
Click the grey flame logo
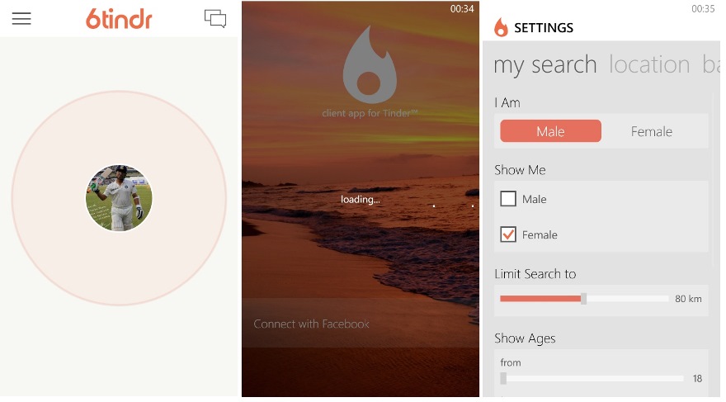point(370,64)
